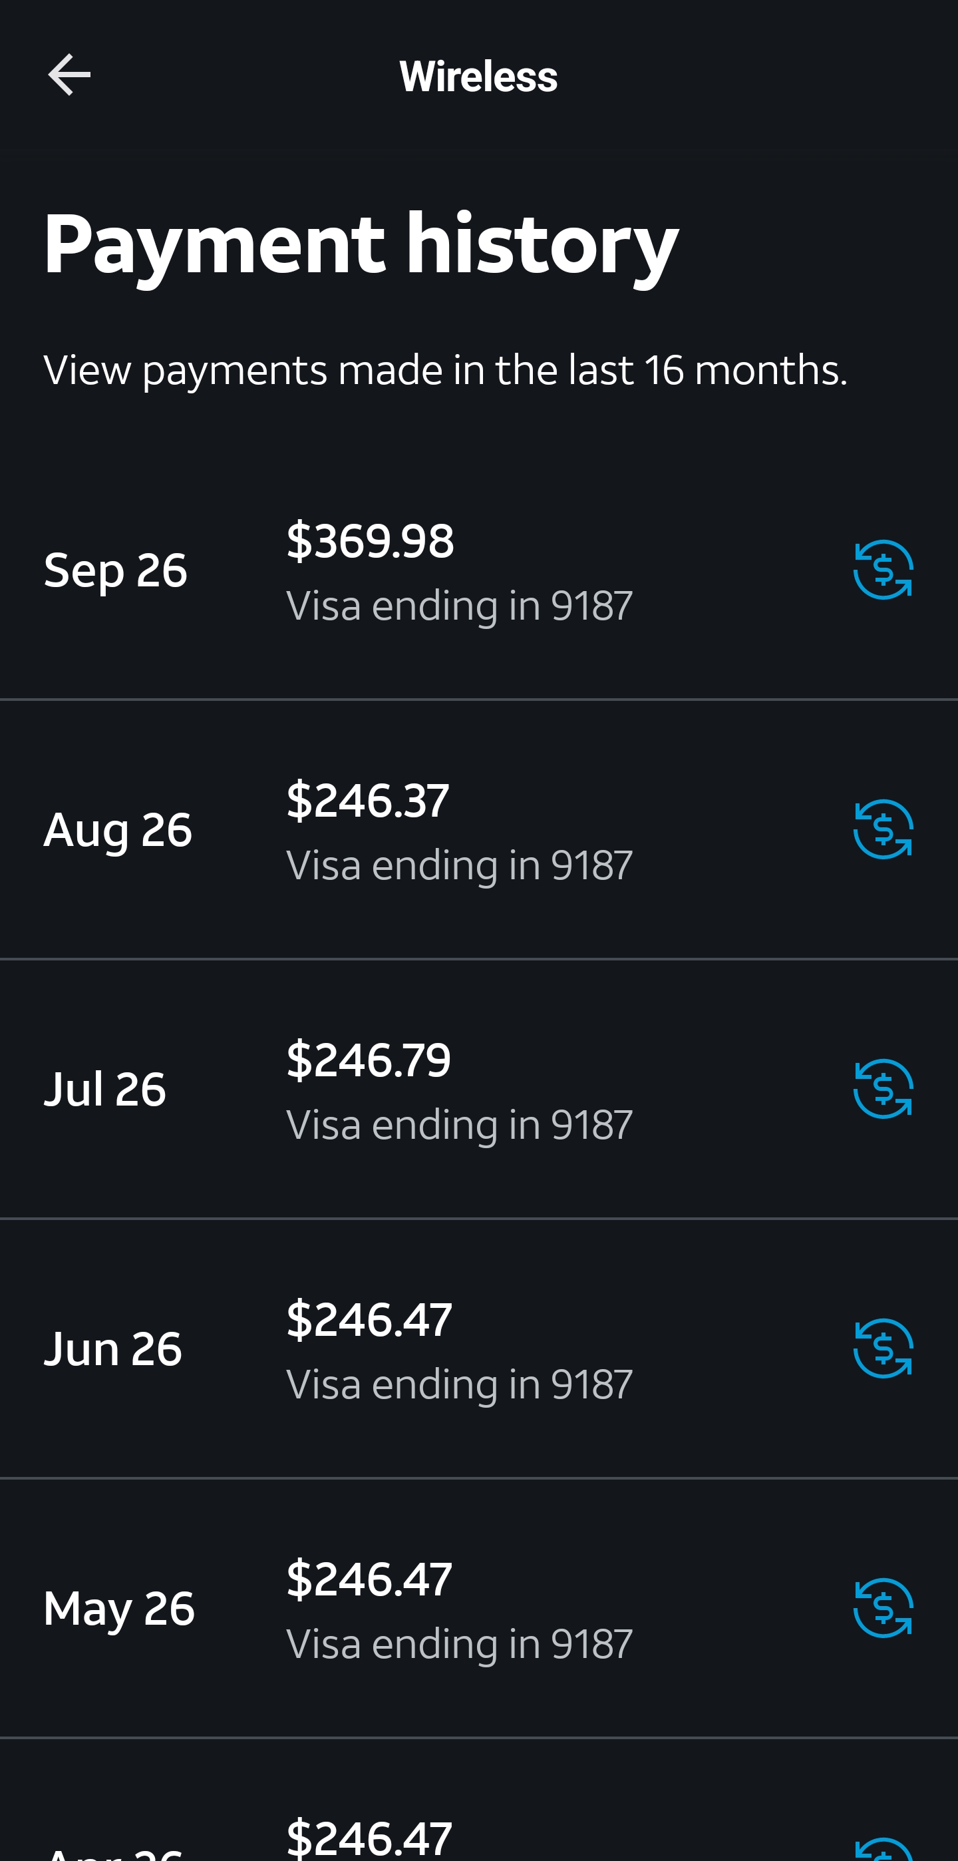The height and width of the screenshot is (1861, 958).
Task: Tap refund icon for Sep 26 payment
Action: pos(883,570)
